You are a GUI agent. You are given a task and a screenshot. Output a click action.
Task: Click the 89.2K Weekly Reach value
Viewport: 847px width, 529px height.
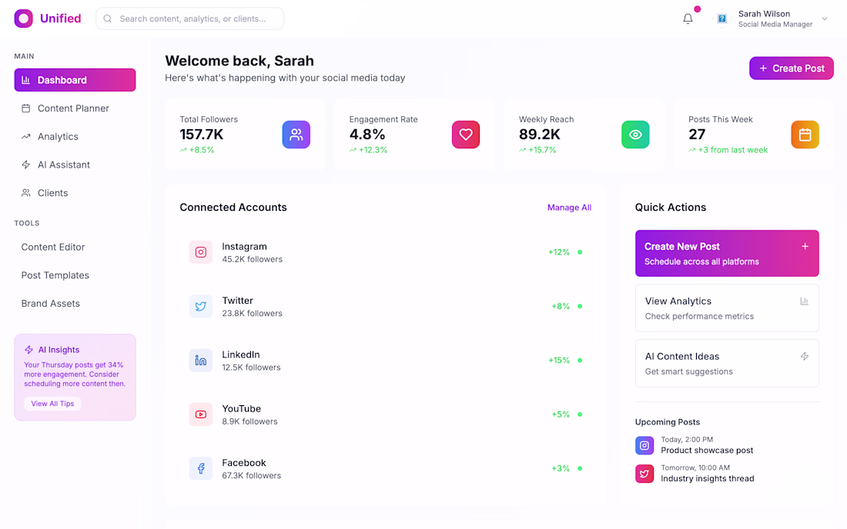tap(540, 135)
